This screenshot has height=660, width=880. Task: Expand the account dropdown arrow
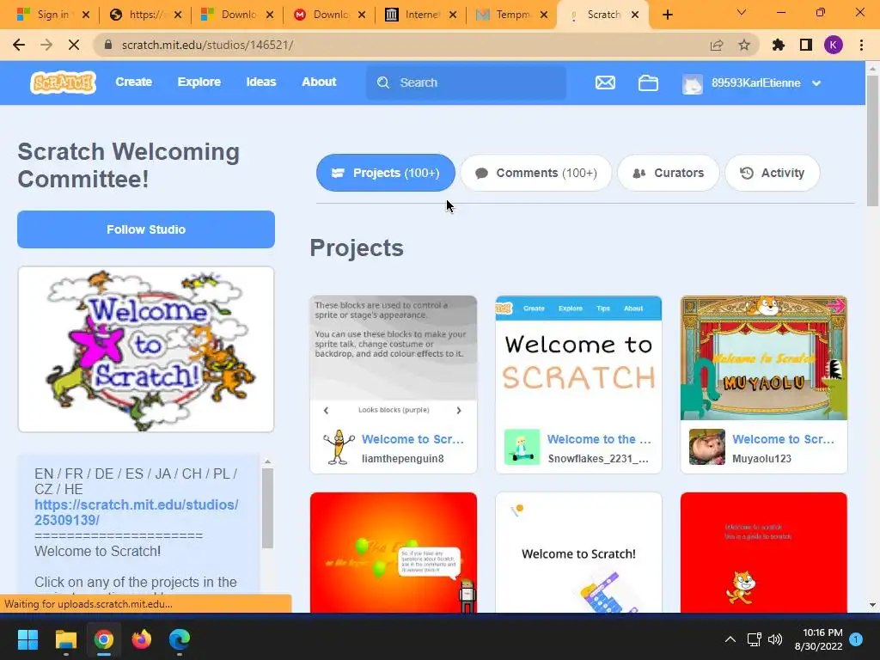816,83
